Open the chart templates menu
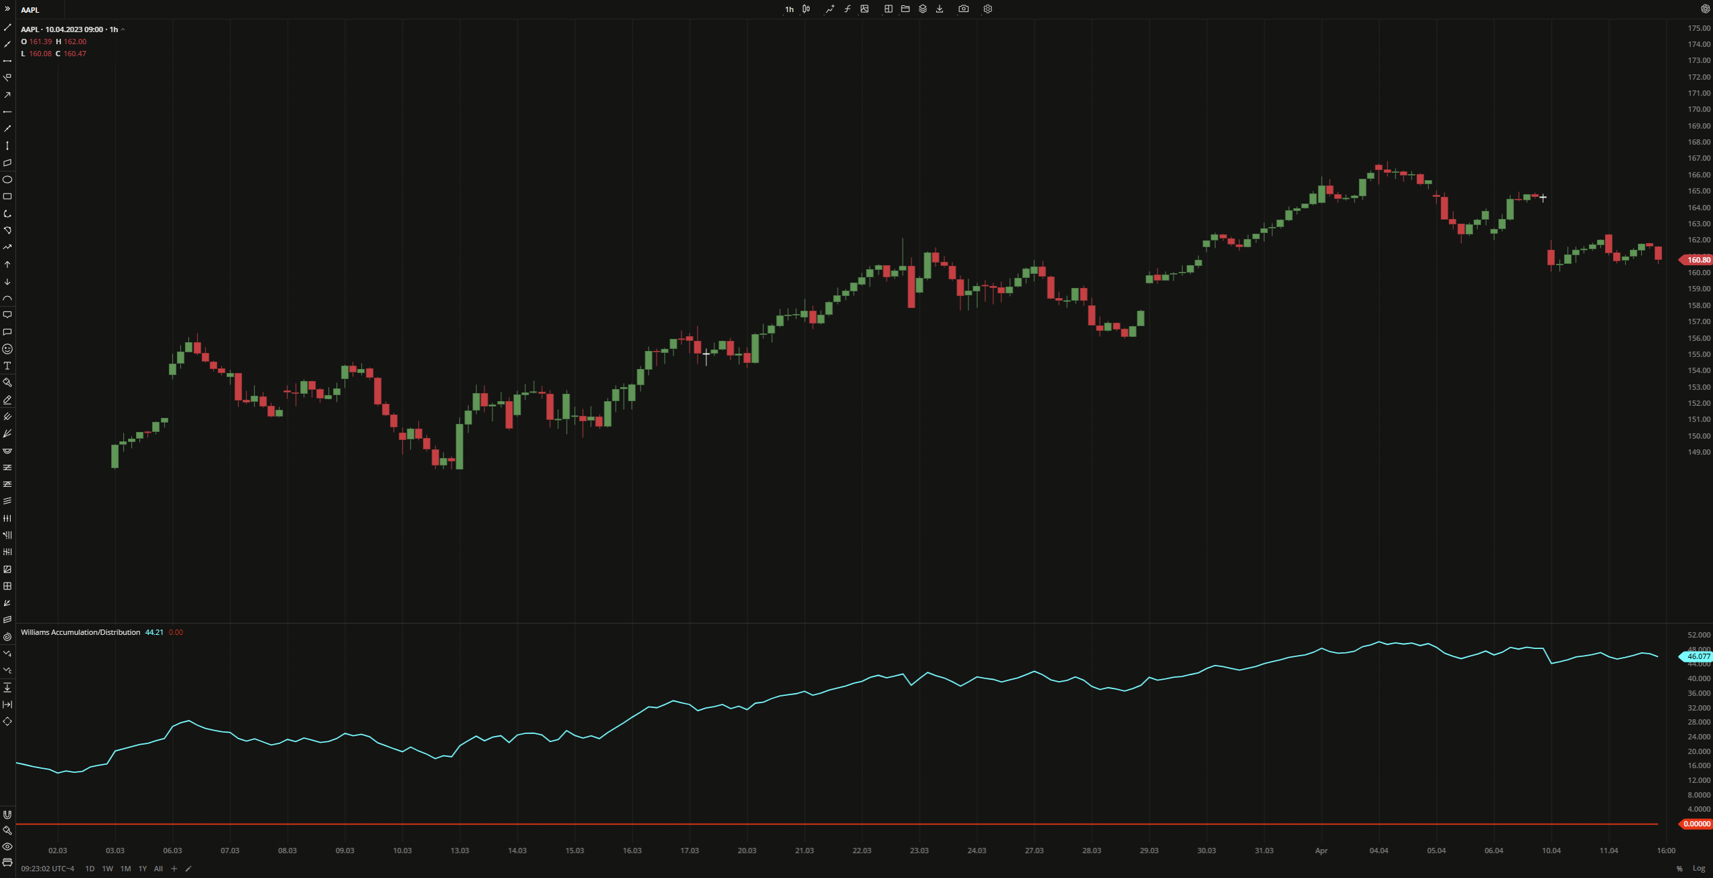Image resolution: width=1713 pixels, height=878 pixels. coord(865,9)
